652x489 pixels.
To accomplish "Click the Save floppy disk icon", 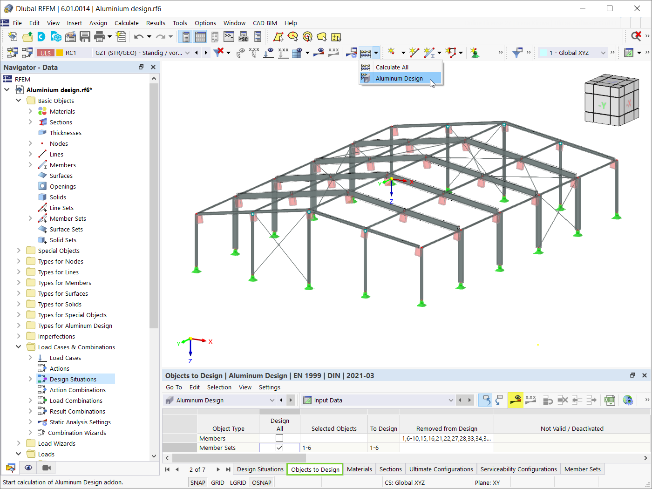I will coord(85,36).
